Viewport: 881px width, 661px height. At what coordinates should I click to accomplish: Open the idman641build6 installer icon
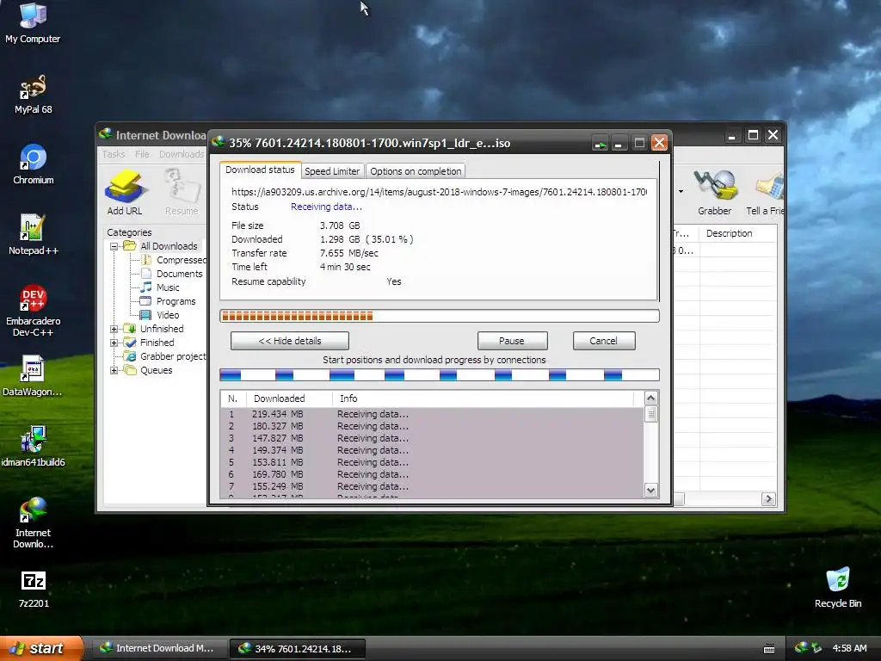click(x=33, y=447)
